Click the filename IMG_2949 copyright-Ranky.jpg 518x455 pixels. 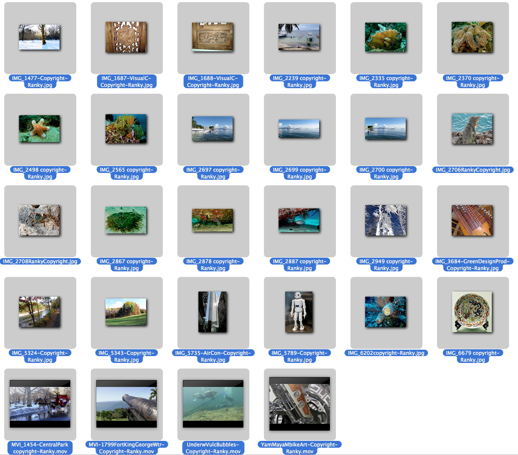tap(386, 265)
